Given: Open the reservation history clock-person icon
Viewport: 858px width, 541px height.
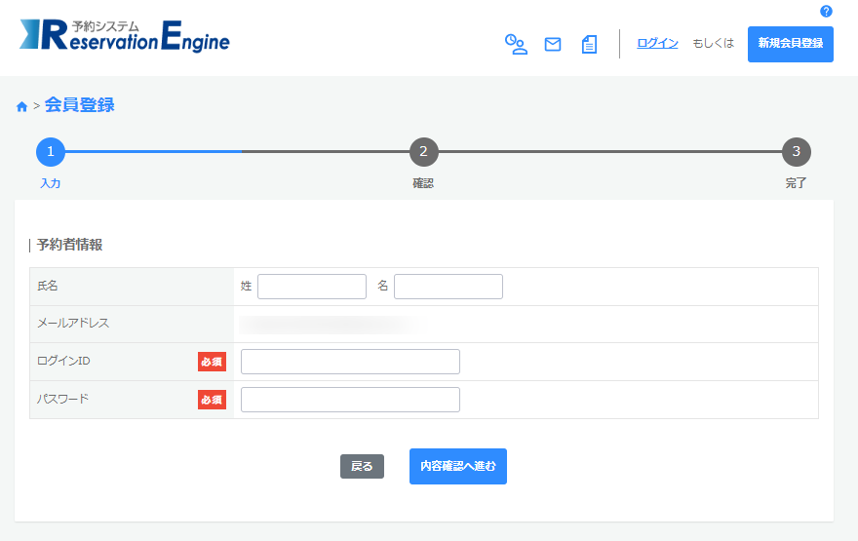Looking at the screenshot, I should click(516, 44).
